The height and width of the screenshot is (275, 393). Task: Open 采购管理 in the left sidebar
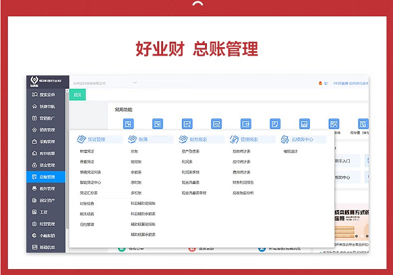tap(46, 142)
